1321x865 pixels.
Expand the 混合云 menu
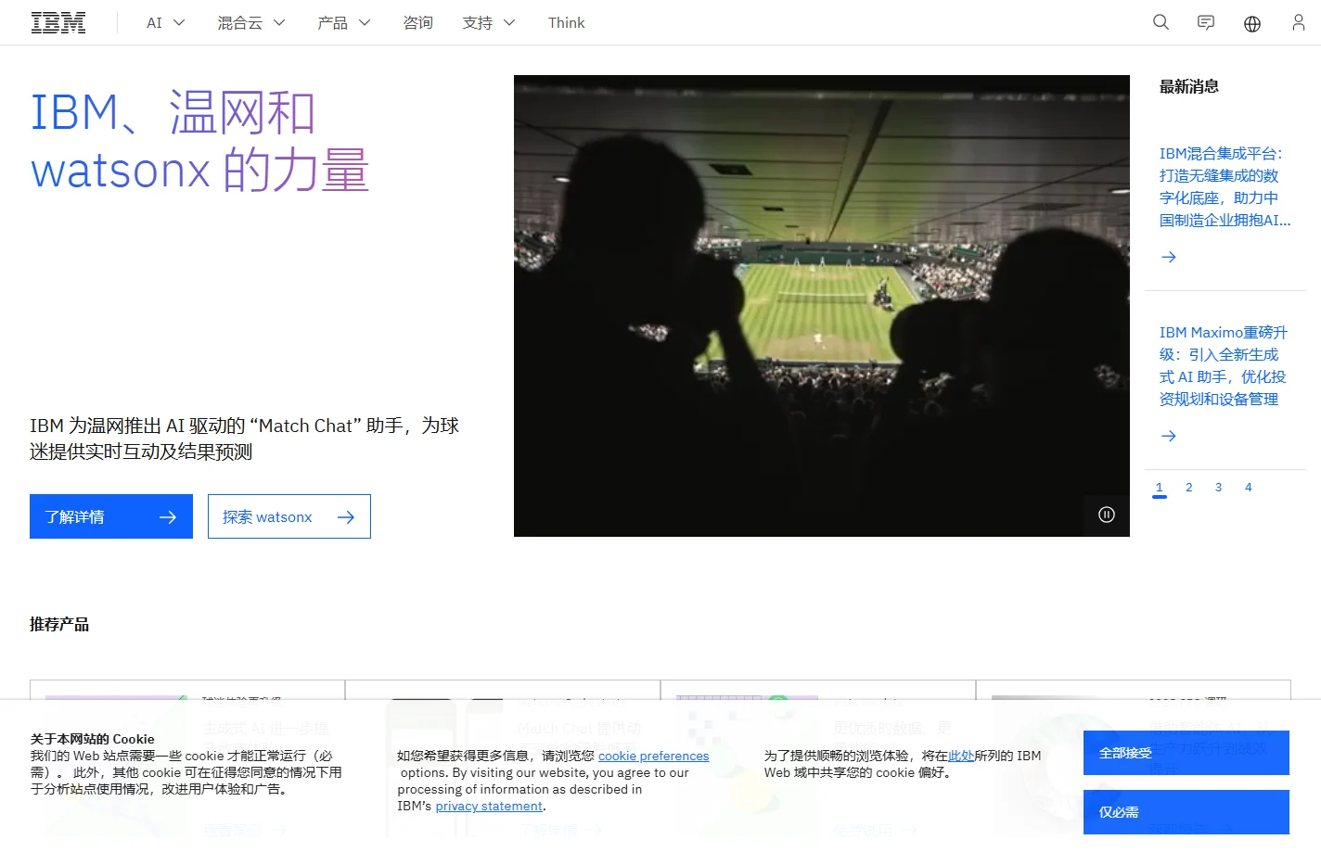point(251,22)
